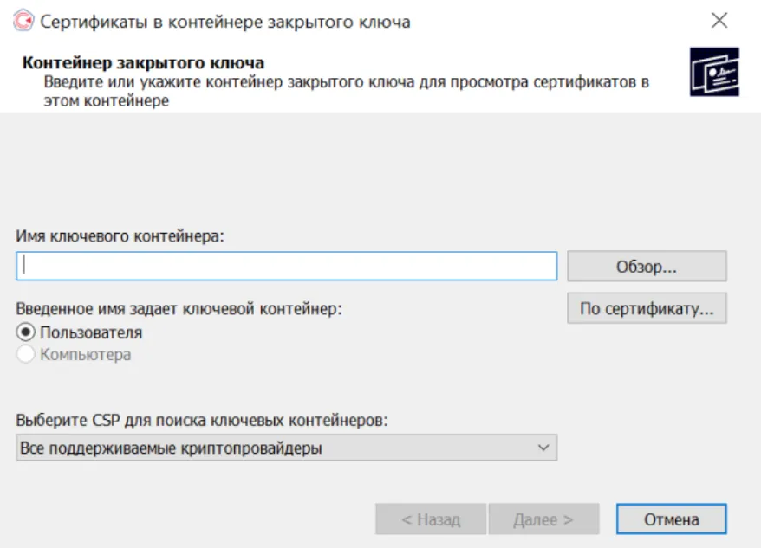Viewport: 761px width, 548px height.
Task: Cancel the wizard with the Отмена button
Action: [672, 519]
